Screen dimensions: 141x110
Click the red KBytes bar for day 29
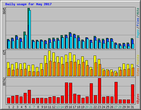tap(124, 101)
